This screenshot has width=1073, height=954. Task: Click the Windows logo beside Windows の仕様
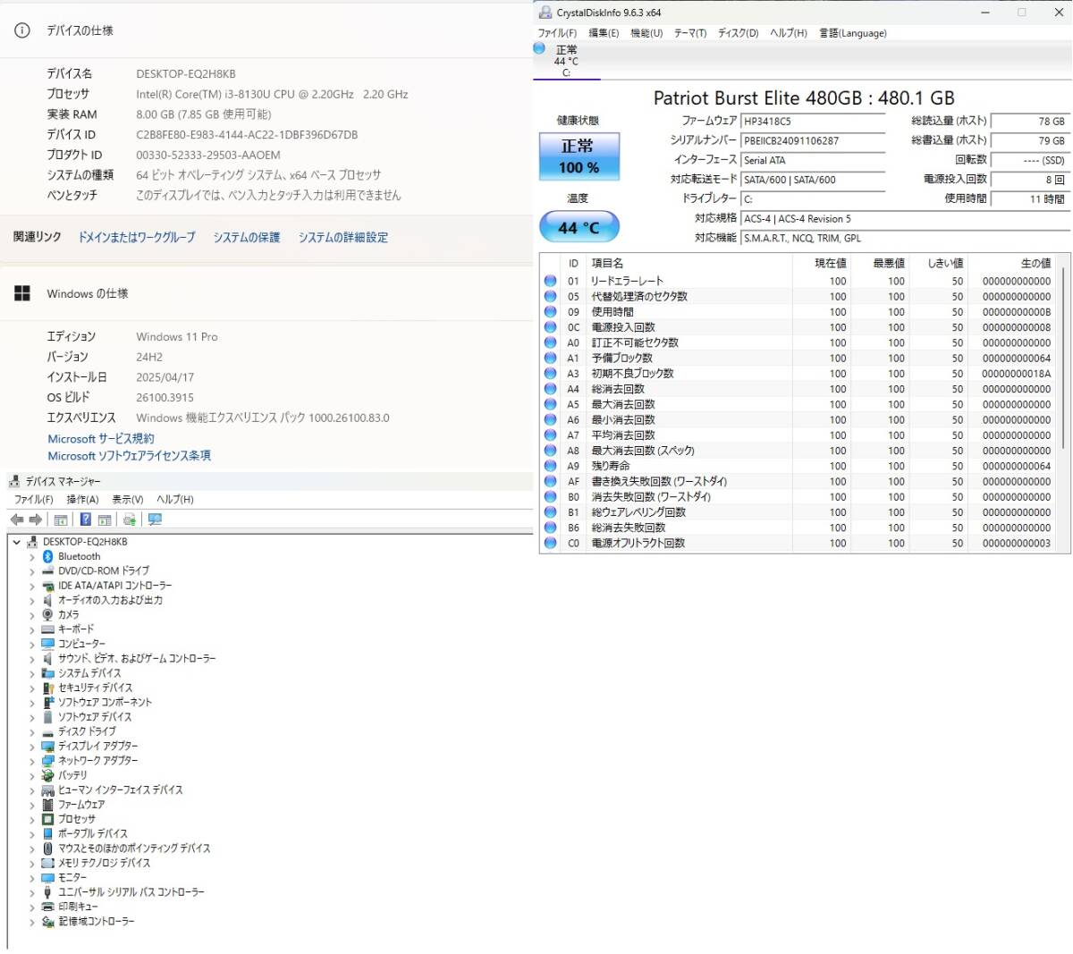(x=22, y=293)
